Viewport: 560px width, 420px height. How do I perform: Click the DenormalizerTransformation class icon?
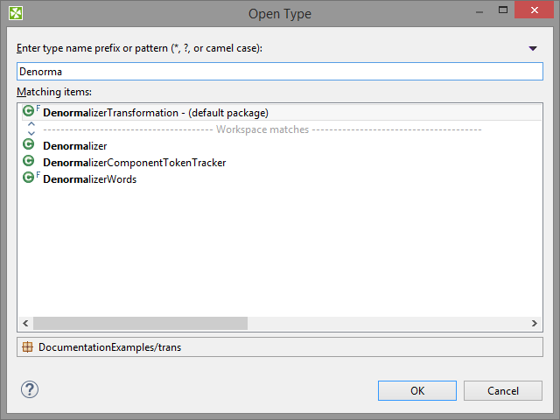click(x=29, y=112)
